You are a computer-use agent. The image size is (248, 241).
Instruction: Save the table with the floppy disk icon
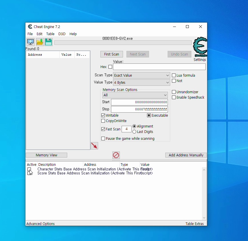pos(49,42)
